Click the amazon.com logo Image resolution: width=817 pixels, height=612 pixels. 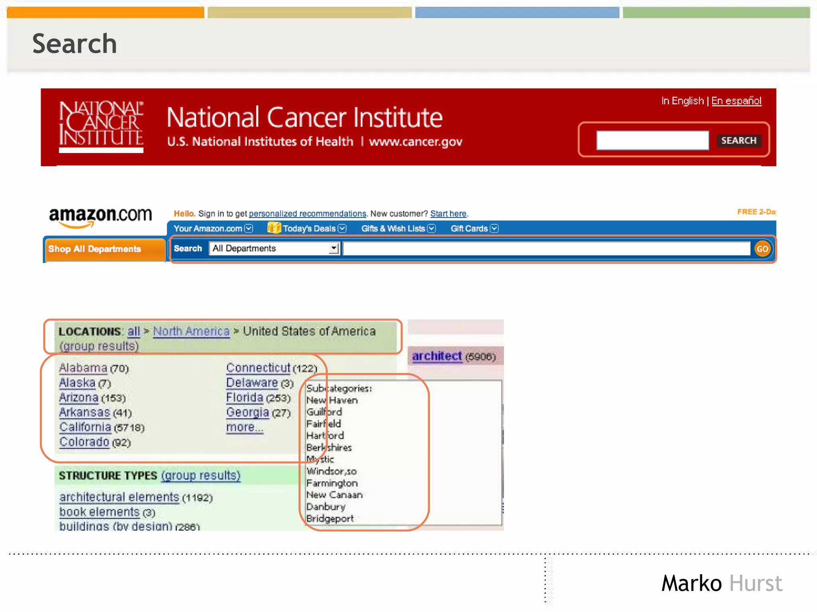(100, 216)
